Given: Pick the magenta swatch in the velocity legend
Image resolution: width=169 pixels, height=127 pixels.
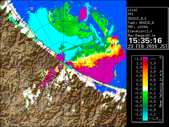Looking at the screenshot, I should pos(145,59).
